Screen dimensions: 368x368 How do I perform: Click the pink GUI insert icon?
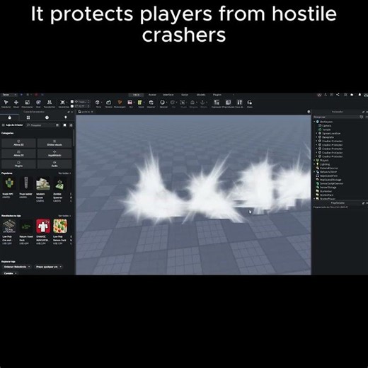click(x=130, y=103)
